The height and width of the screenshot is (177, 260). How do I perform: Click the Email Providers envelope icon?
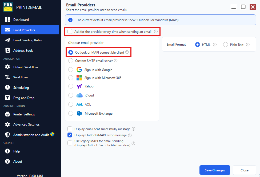tap(7, 30)
